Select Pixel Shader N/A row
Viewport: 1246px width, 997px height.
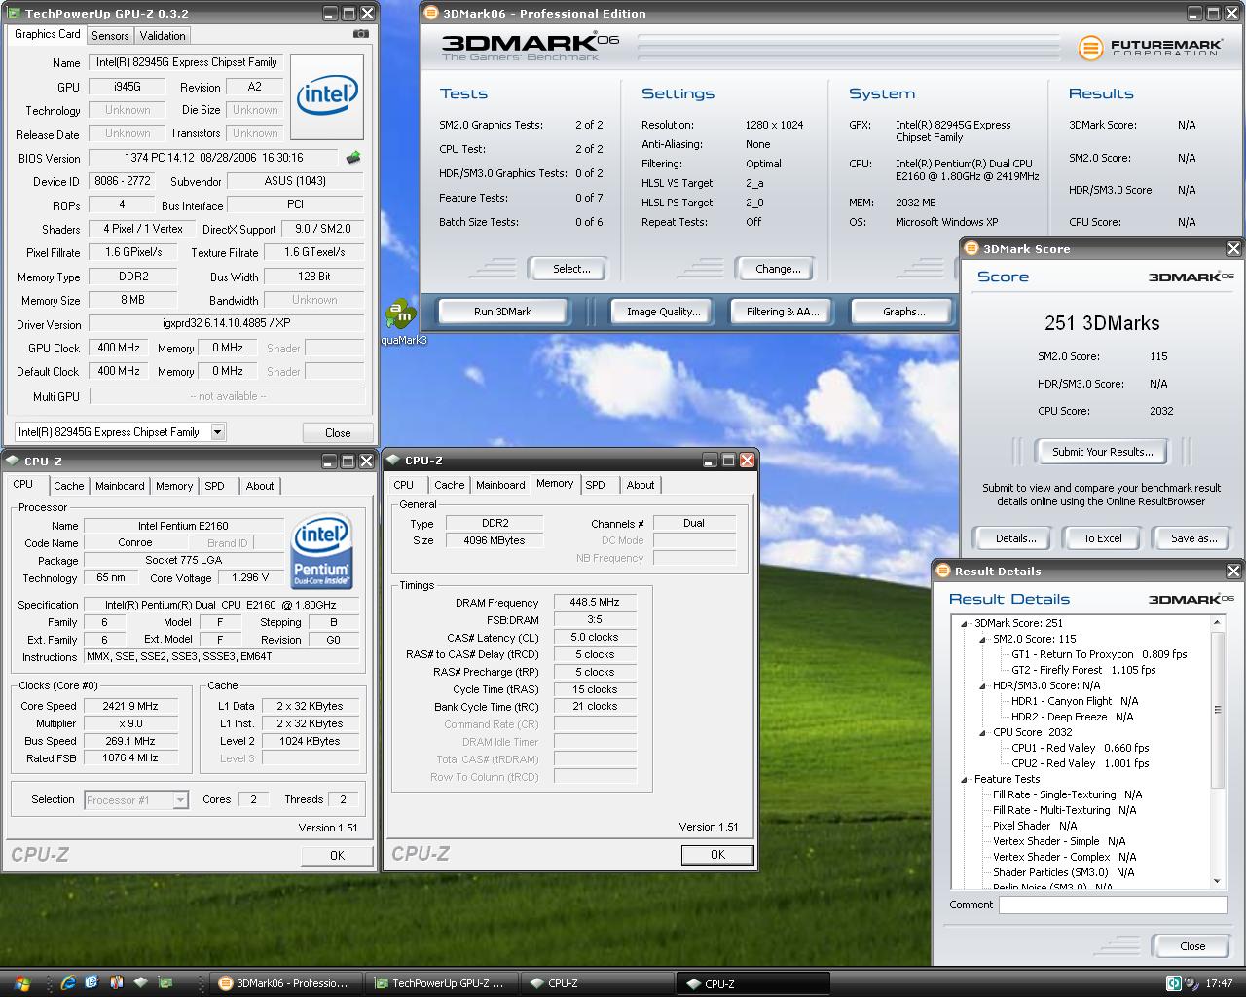tap(1034, 826)
